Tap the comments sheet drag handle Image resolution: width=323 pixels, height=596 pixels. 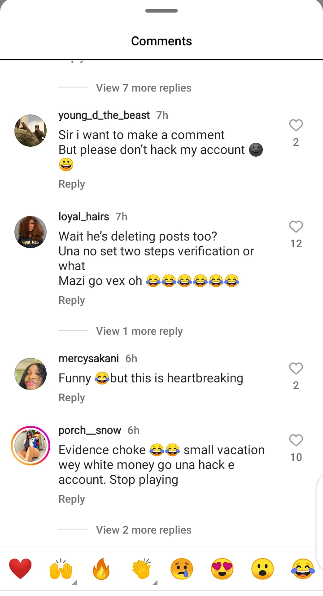[x=161, y=11]
